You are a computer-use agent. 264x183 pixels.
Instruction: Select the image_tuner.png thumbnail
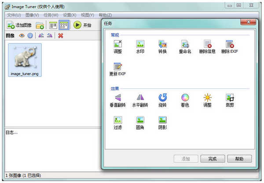tap(25, 60)
